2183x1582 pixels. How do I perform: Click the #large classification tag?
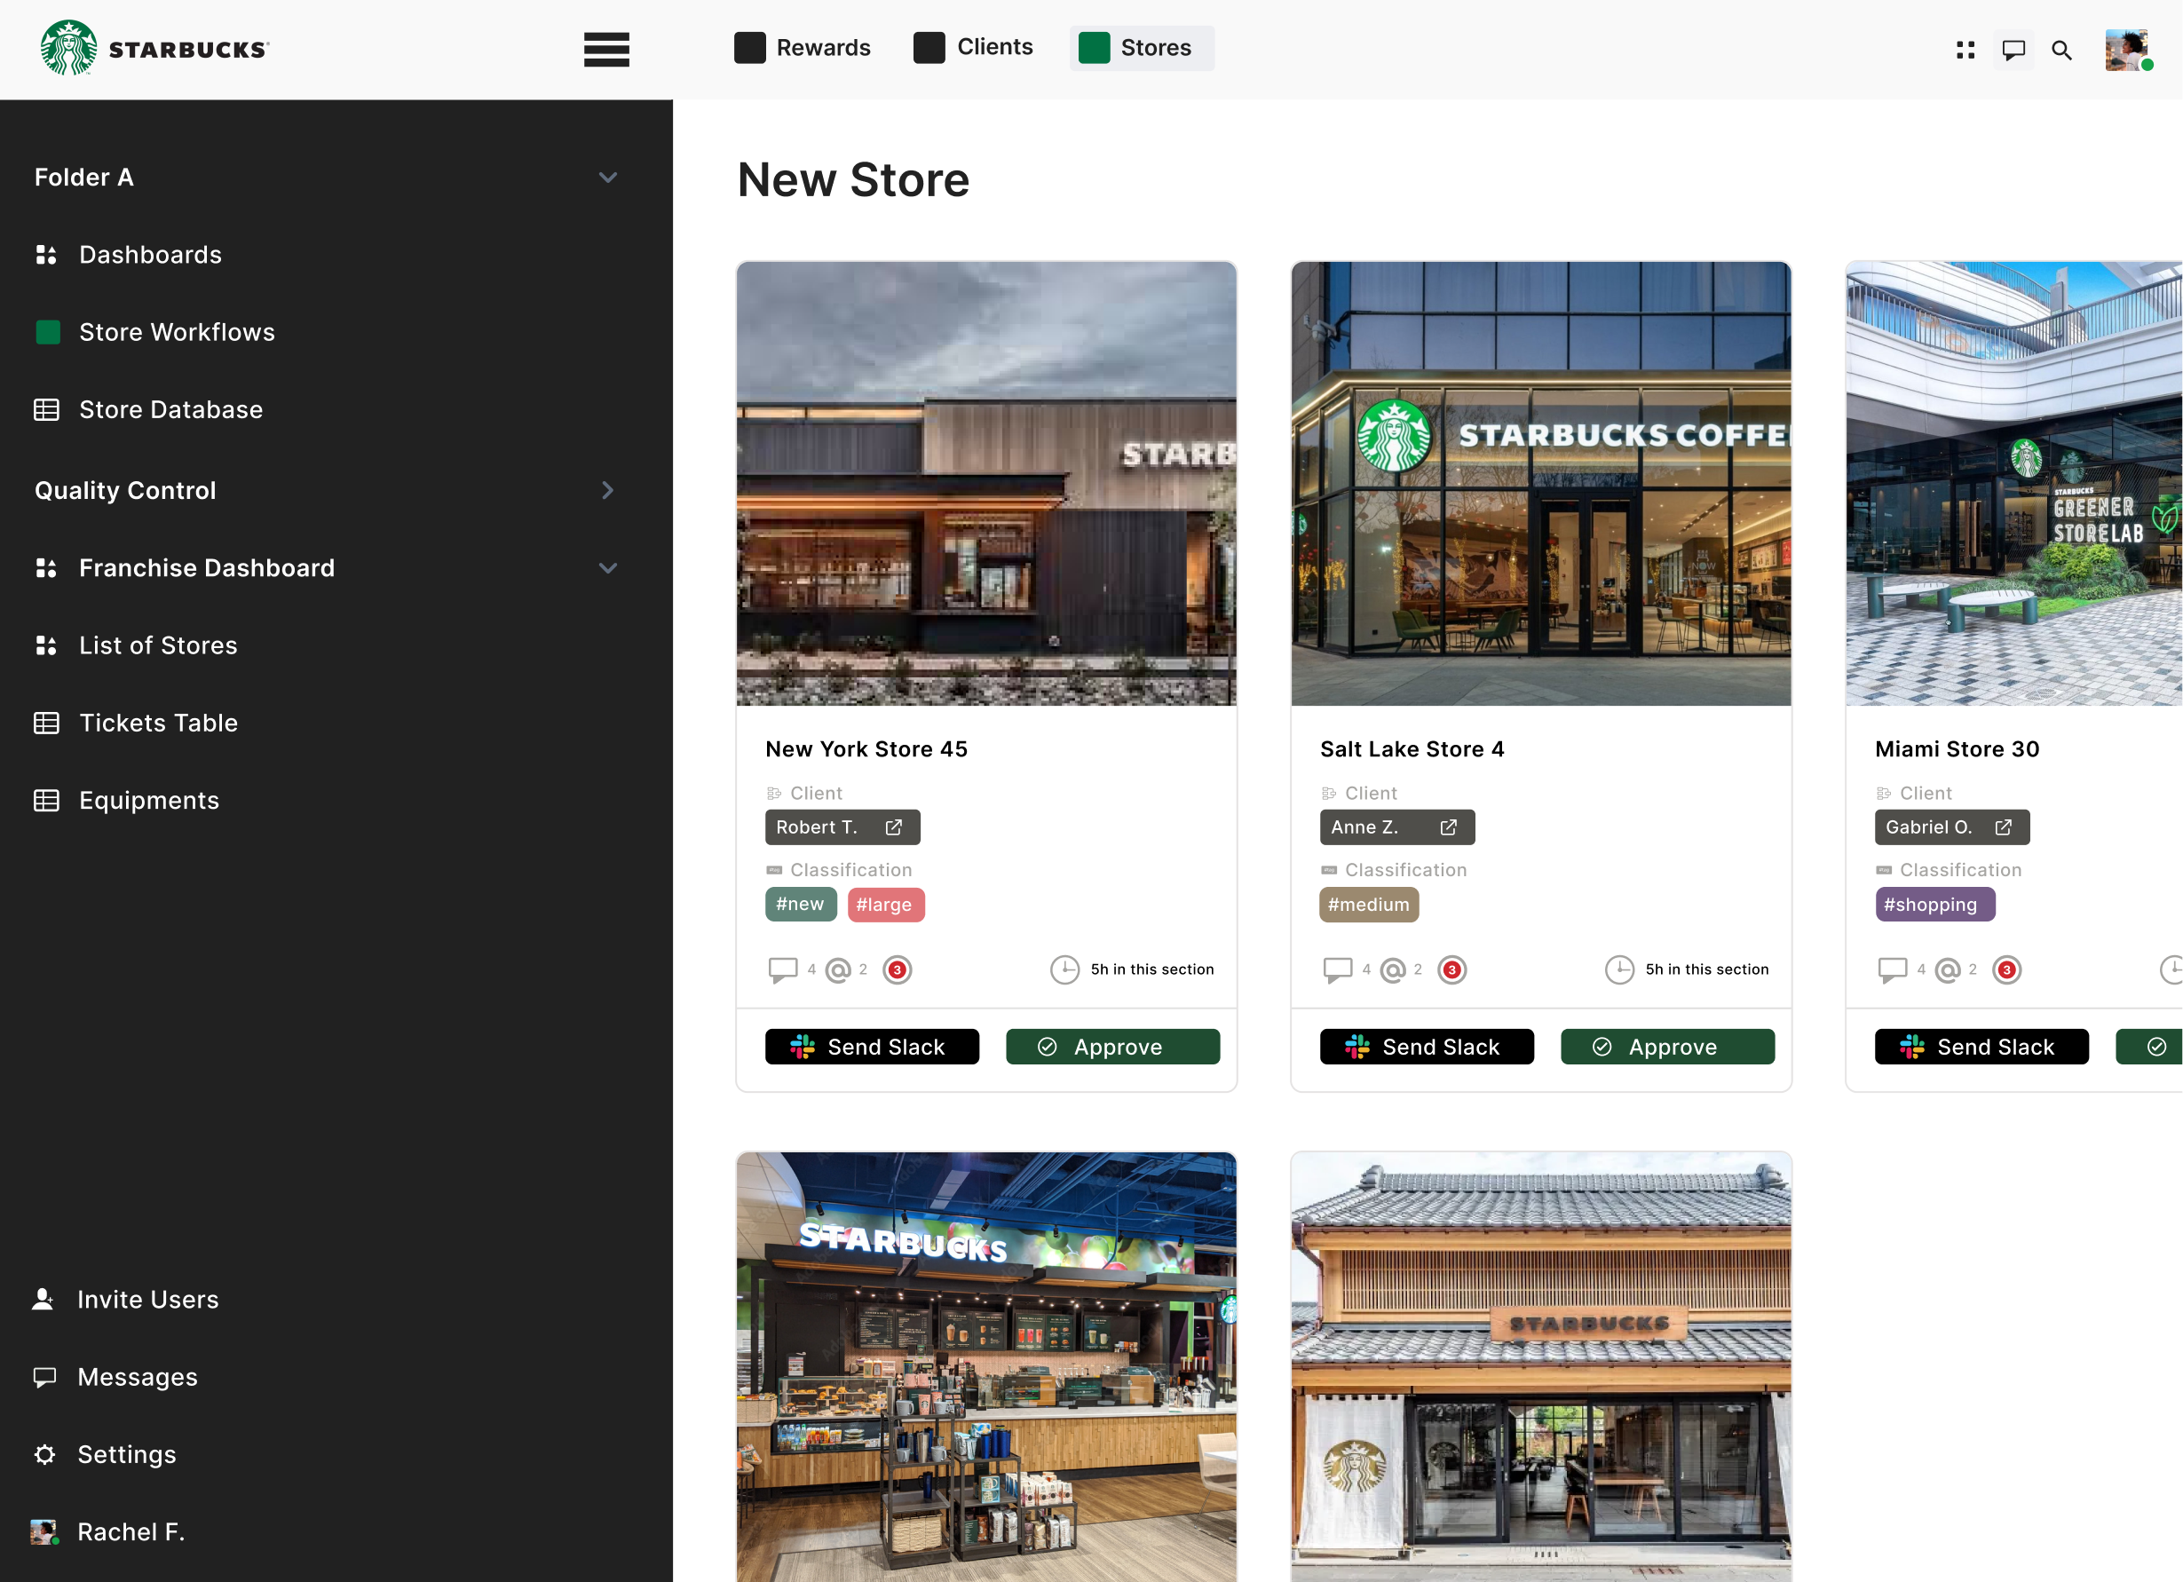885,905
